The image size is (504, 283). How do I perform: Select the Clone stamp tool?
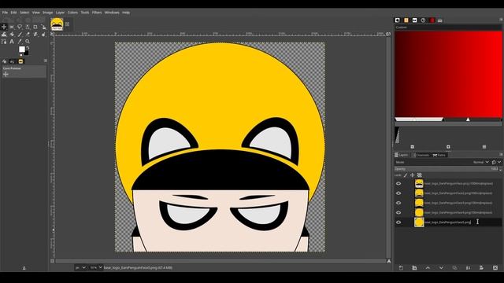click(35, 35)
